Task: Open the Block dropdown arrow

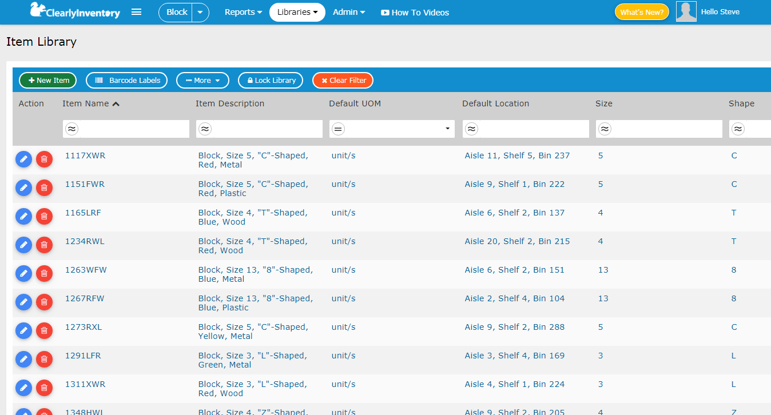Action: click(200, 12)
